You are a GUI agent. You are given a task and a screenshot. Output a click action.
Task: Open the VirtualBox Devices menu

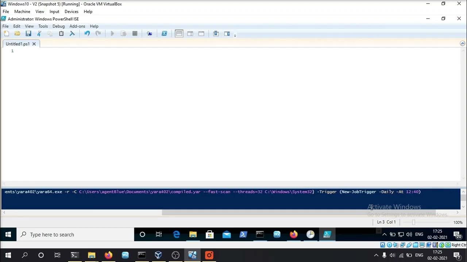pos(72,12)
